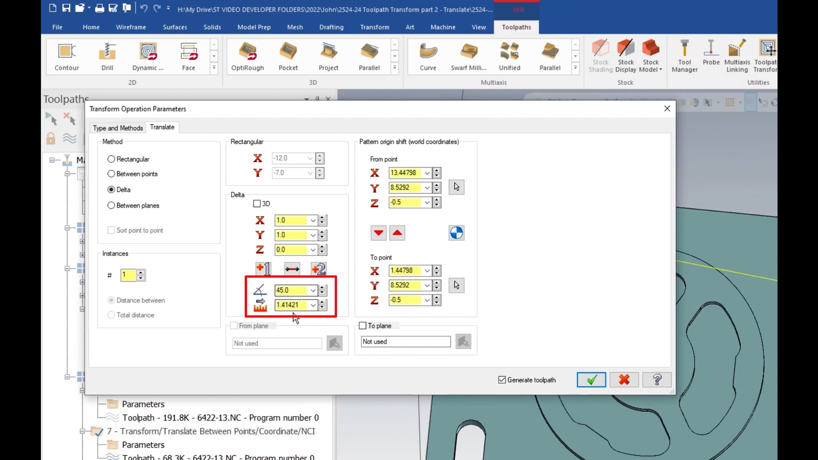818x460 pixels.
Task: Select the Translate tab
Action: (x=162, y=127)
